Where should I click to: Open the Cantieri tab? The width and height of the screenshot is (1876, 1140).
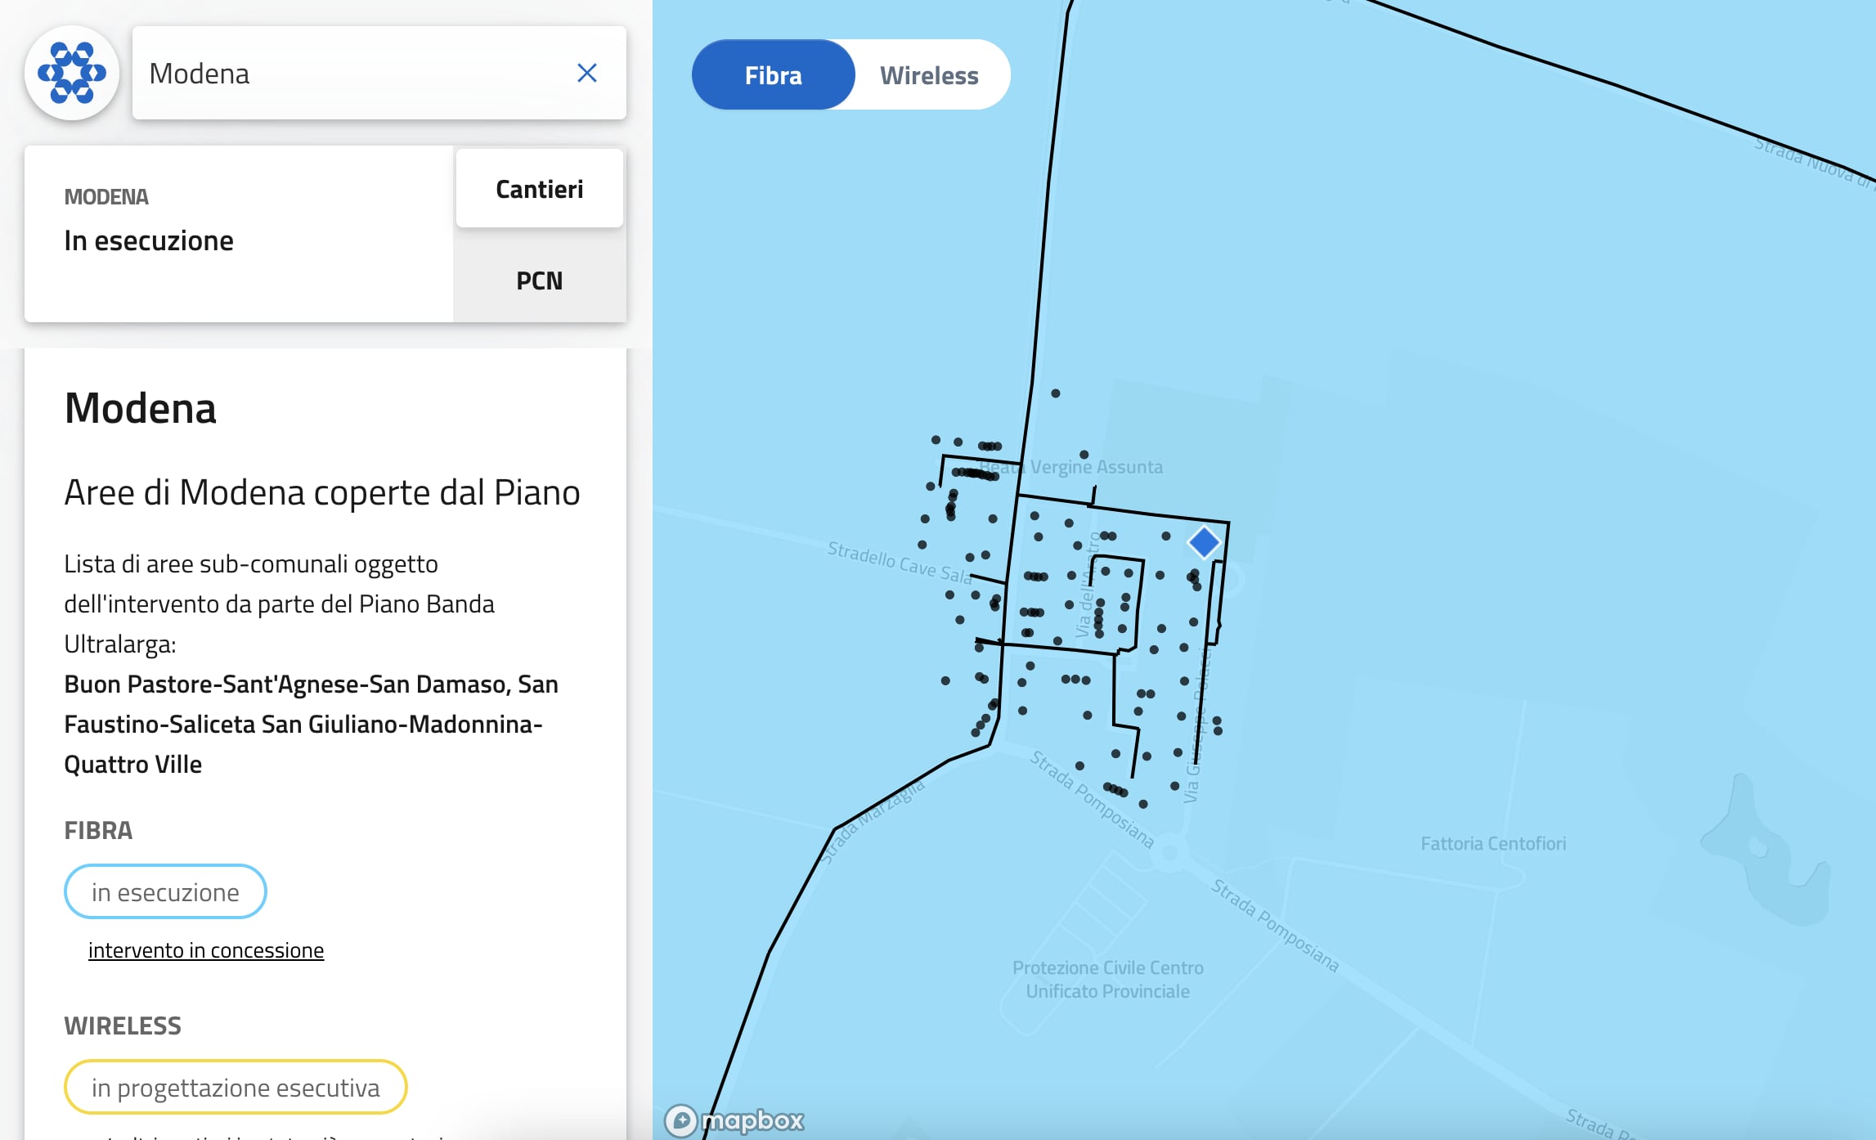[x=539, y=189]
